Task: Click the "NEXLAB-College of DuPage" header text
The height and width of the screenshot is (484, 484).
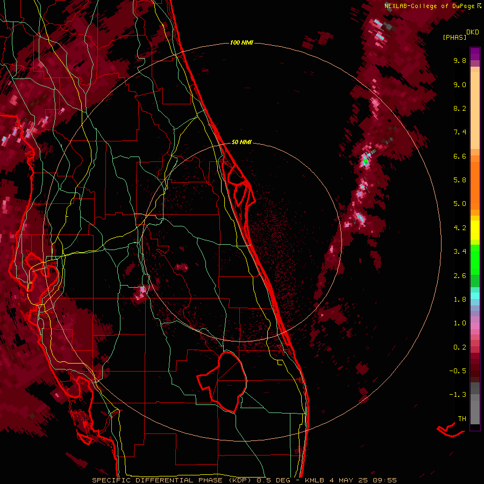Action: 429,6
